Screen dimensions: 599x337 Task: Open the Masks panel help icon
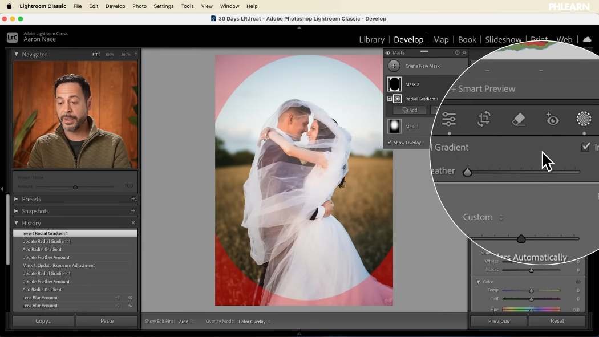(457, 52)
